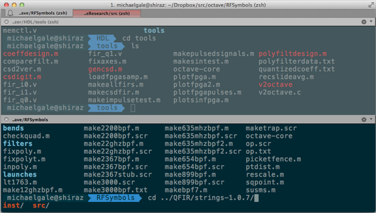The width and height of the screenshot is (376, 213).
Task: Expand dropdown arrow beside HDL/tools pane gear
Action: coord(371,22)
